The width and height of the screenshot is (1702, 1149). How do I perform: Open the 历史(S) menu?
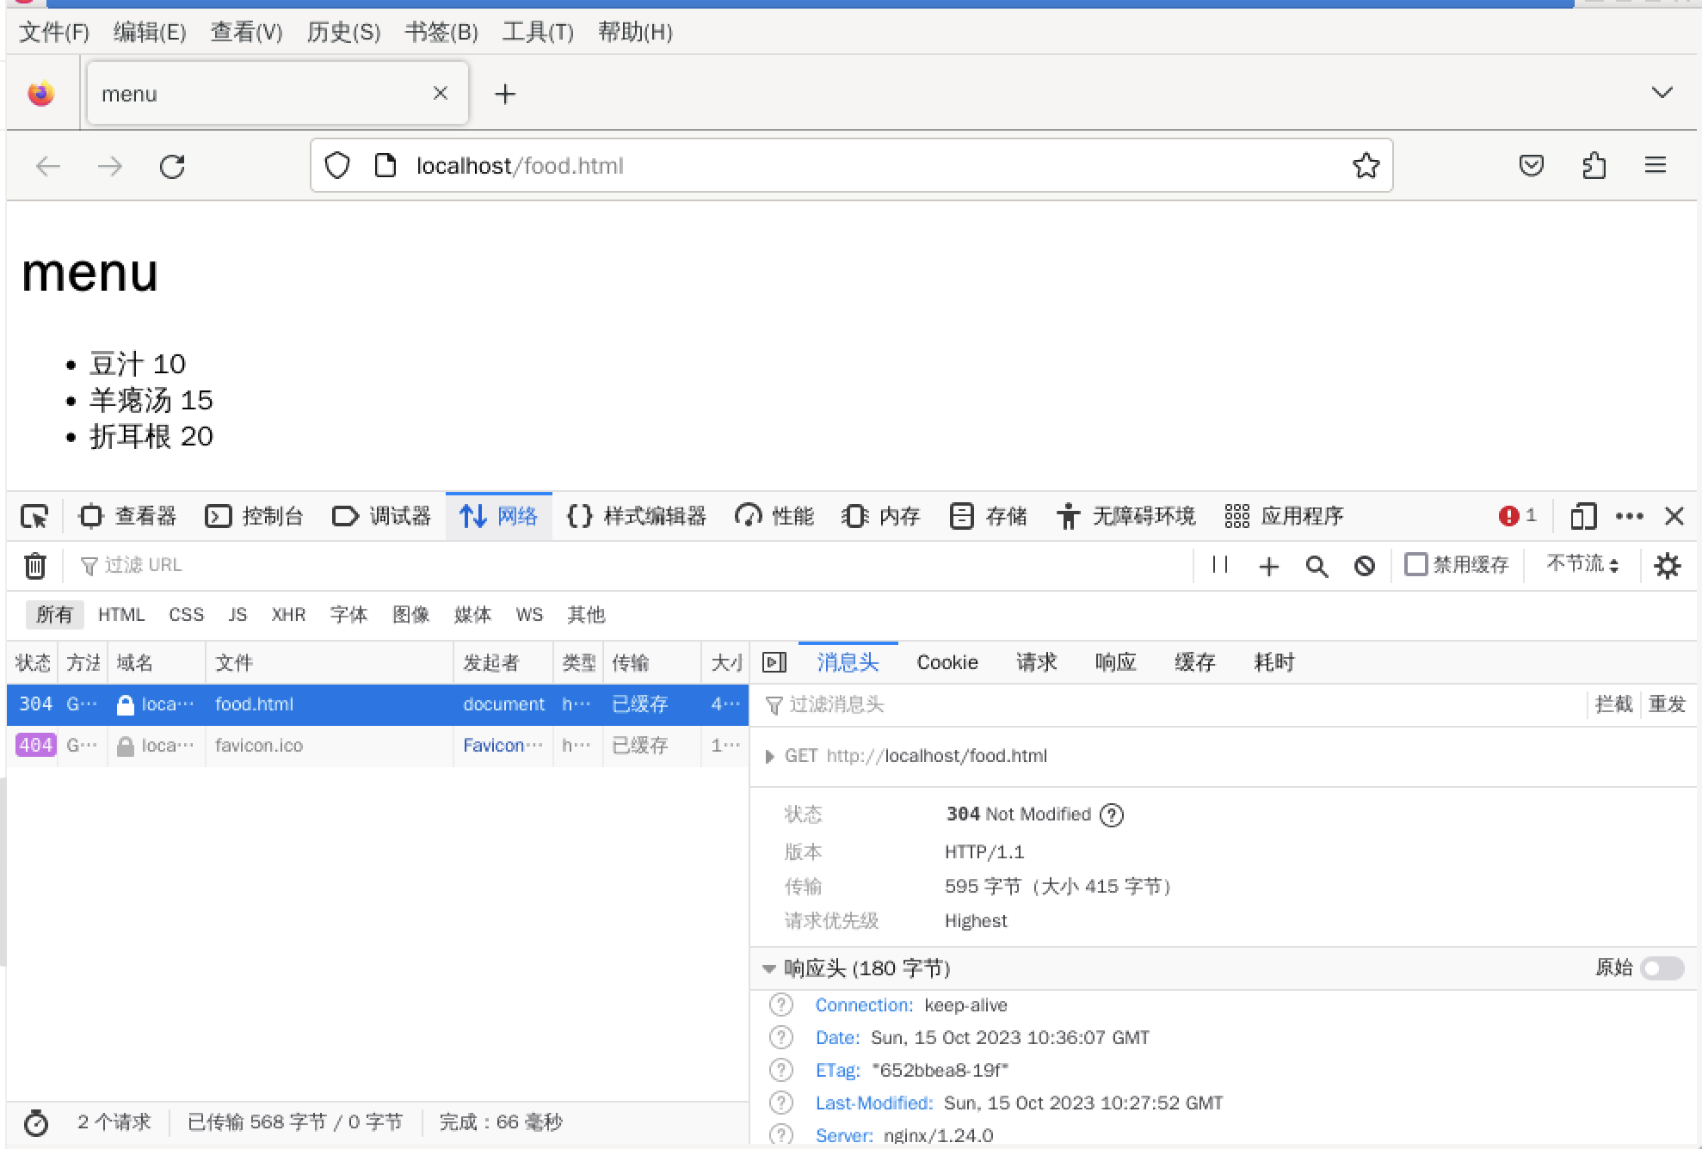pos(343,33)
